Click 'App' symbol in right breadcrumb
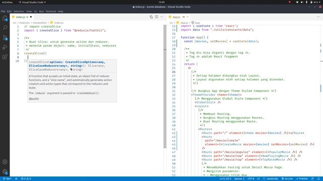The width and height of the screenshot is (323, 181). click(x=196, y=23)
